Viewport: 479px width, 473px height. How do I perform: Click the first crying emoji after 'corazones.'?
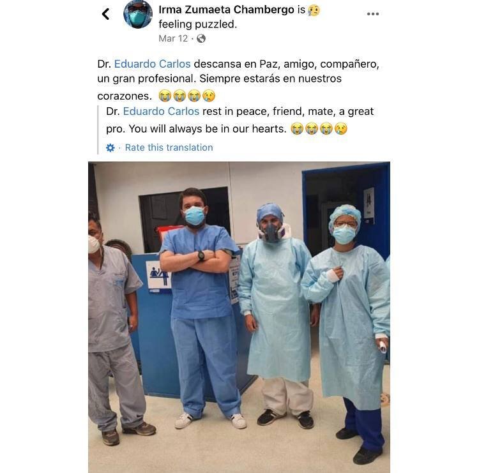click(x=165, y=96)
